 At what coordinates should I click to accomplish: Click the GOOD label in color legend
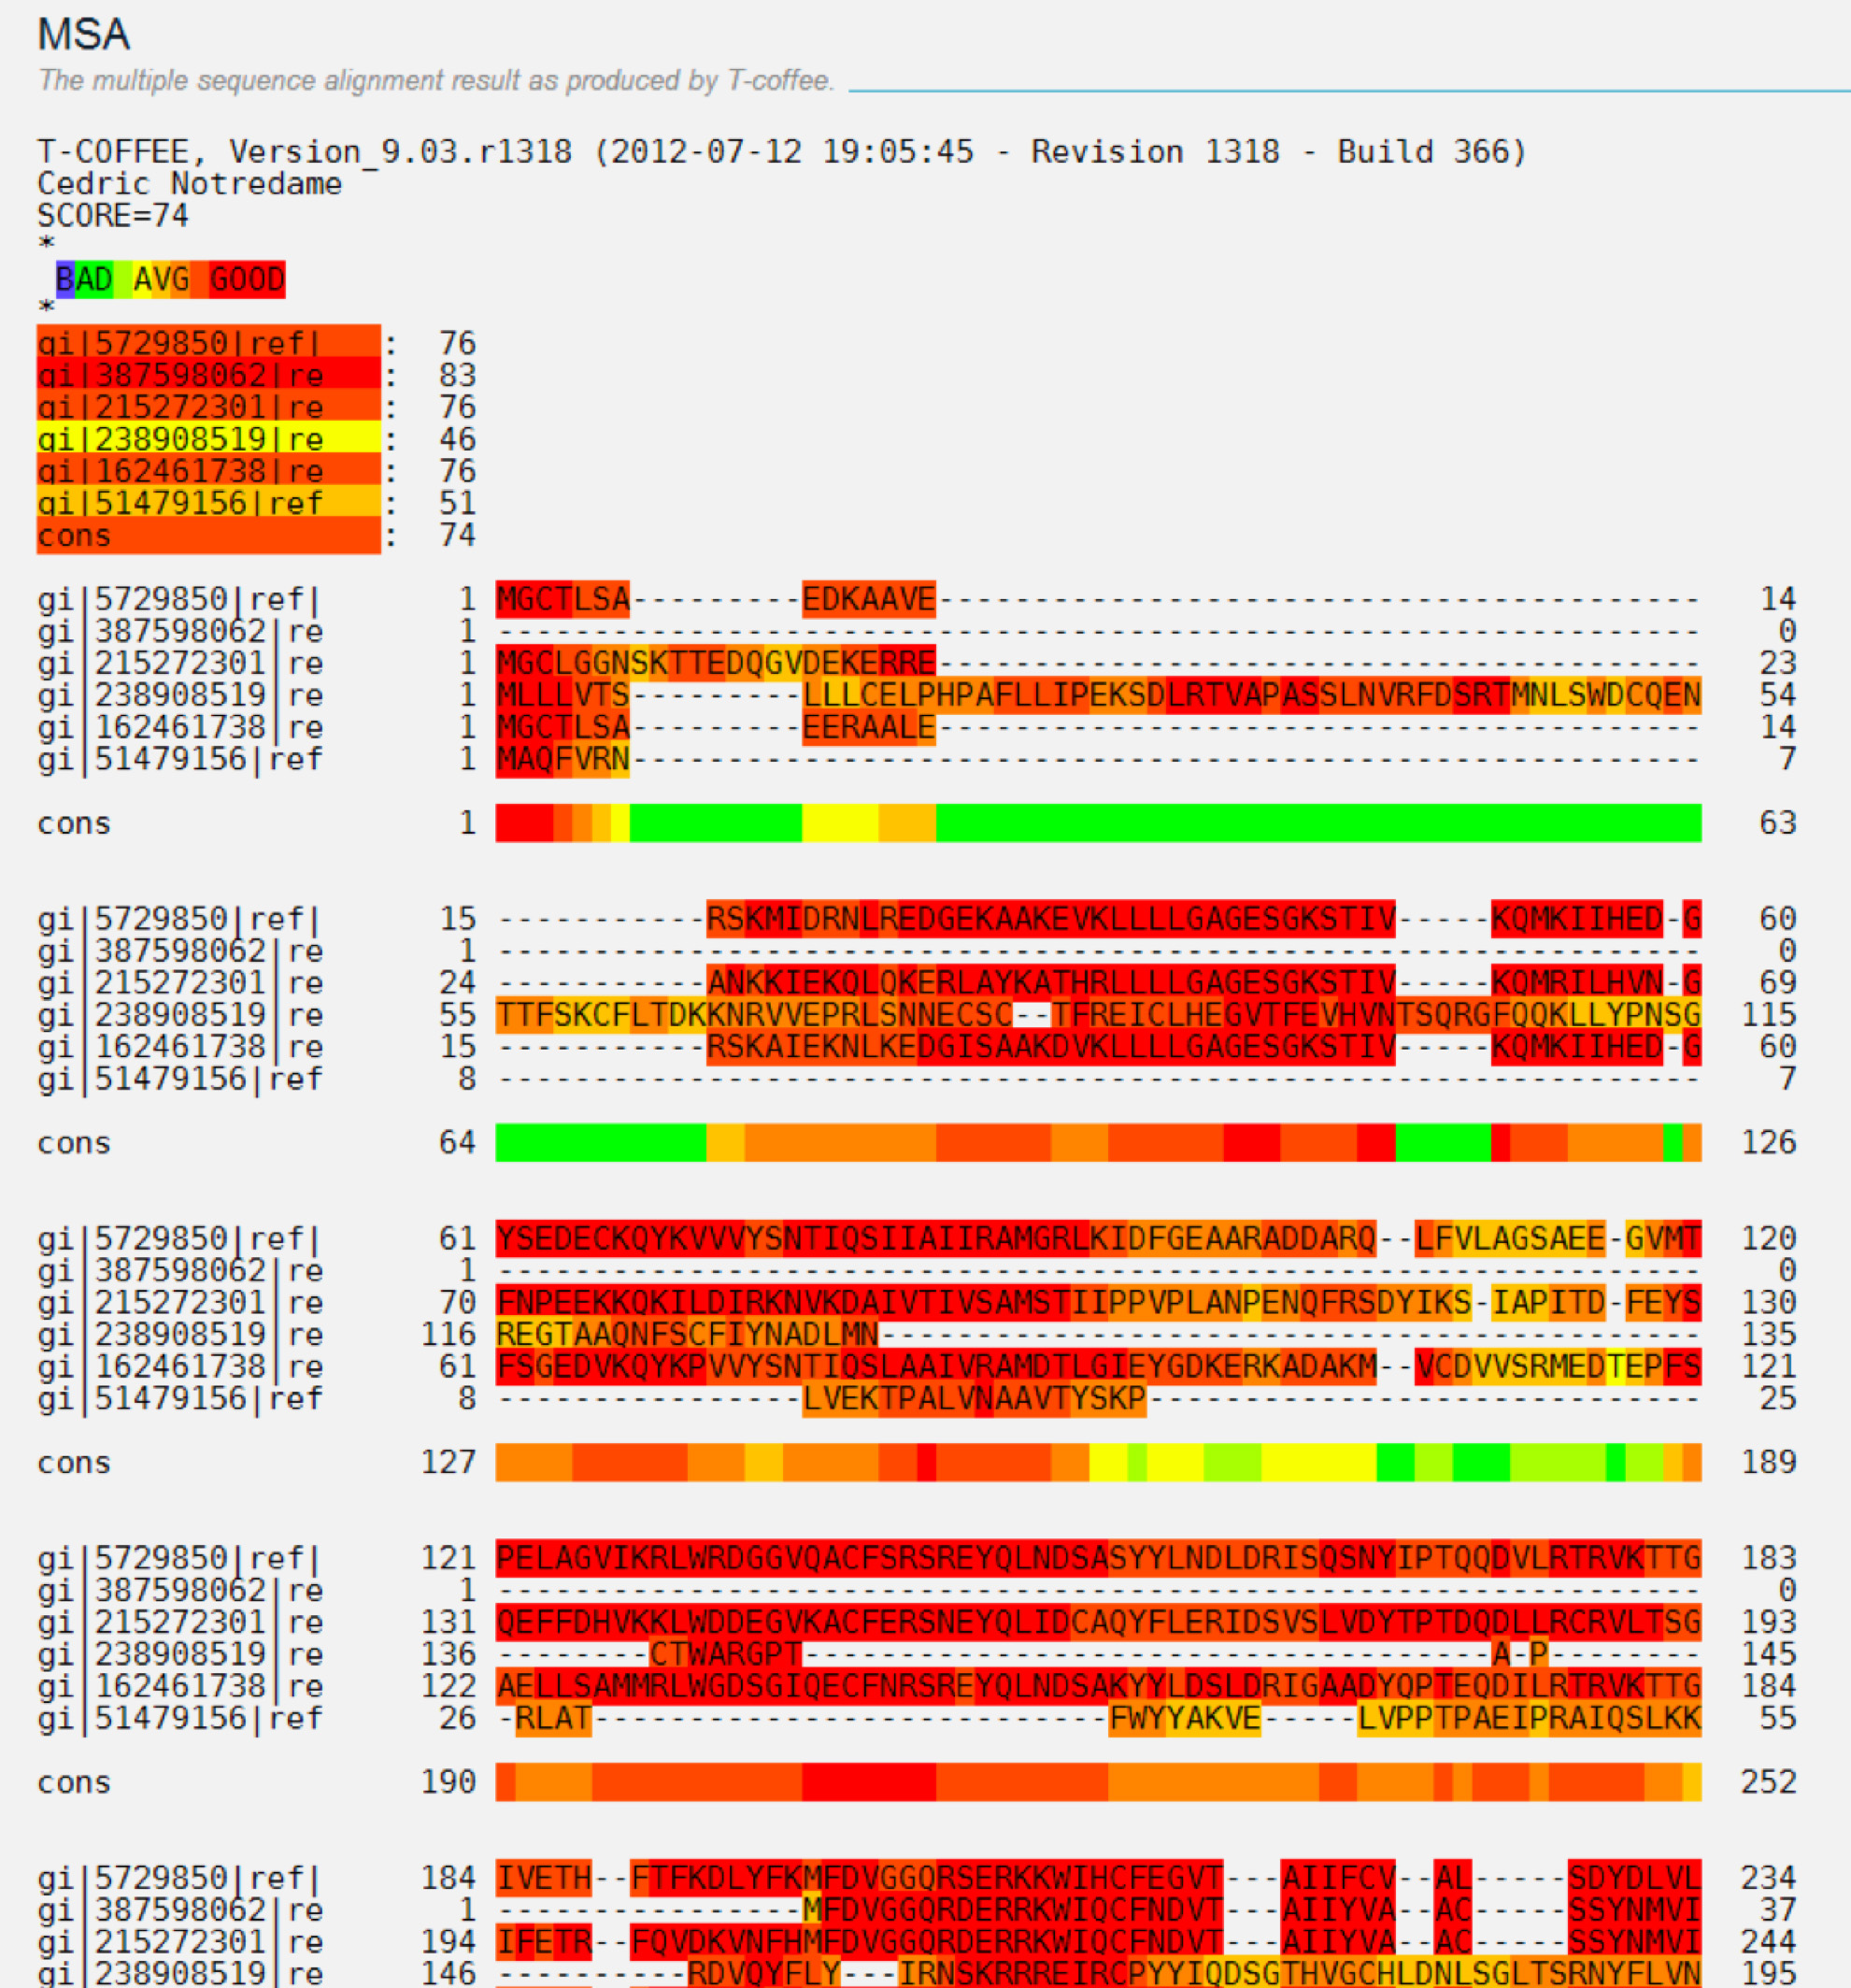pyautogui.click(x=246, y=279)
